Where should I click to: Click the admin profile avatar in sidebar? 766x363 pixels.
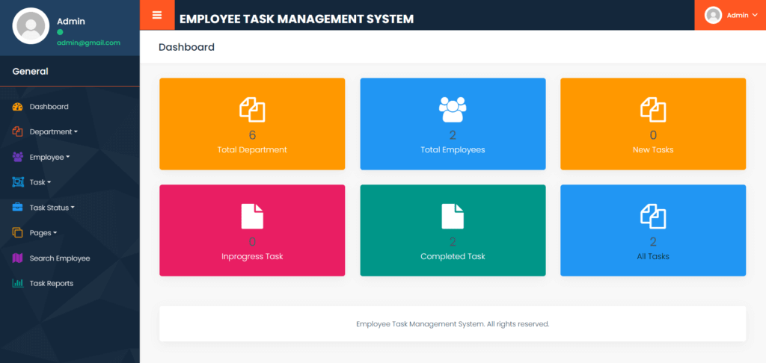[x=31, y=26]
